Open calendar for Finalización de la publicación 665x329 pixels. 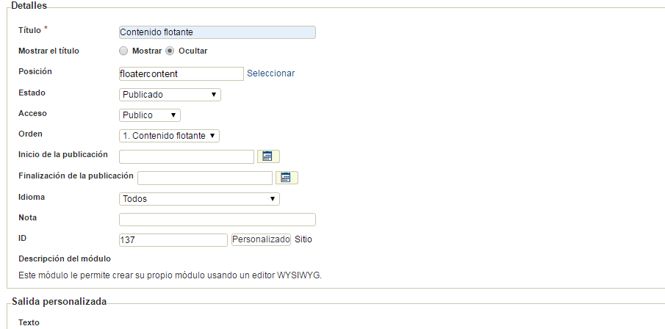(287, 178)
